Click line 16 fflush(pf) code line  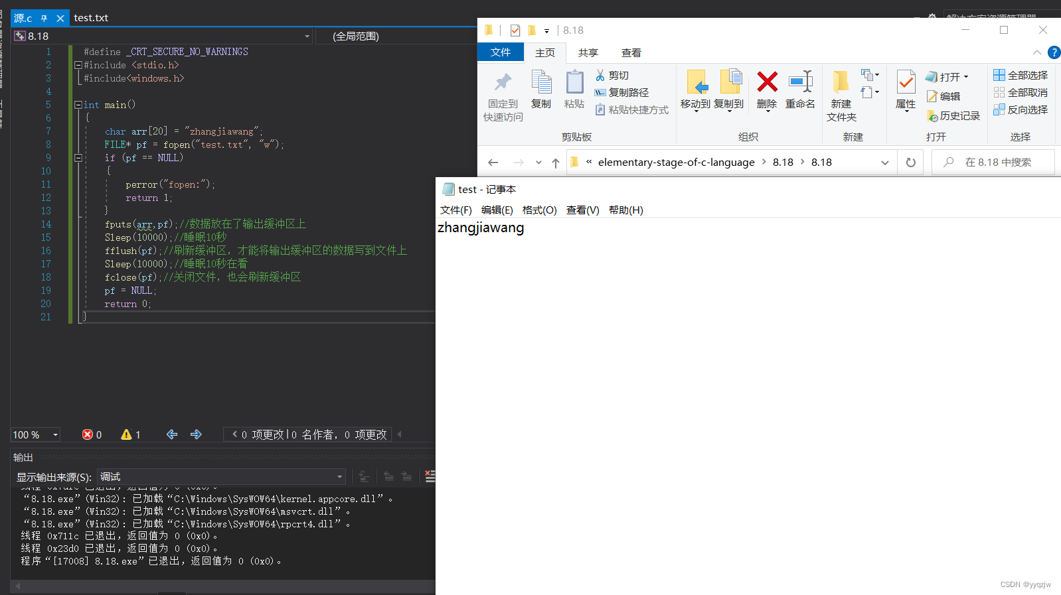coord(256,251)
